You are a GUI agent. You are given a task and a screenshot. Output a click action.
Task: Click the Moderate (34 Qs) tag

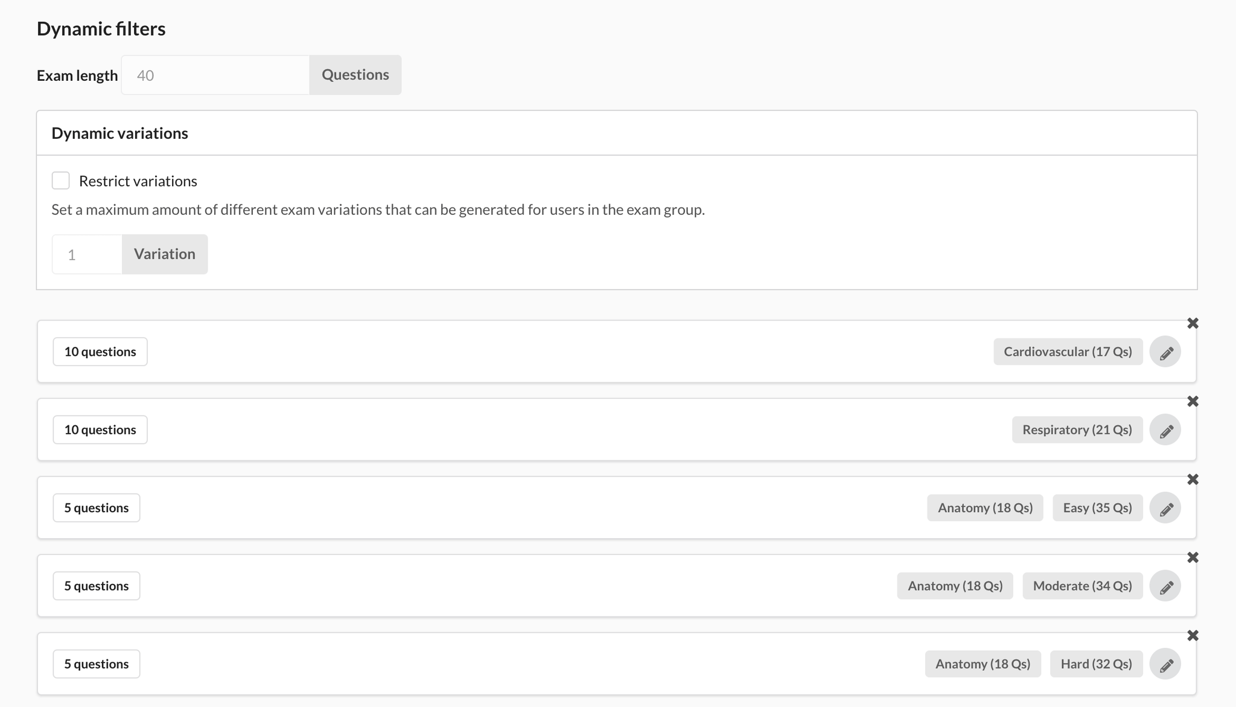(x=1081, y=585)
